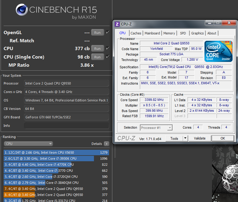
Task: Click the Package value Socket 775 LGA
Action: [x=171, y=54]
